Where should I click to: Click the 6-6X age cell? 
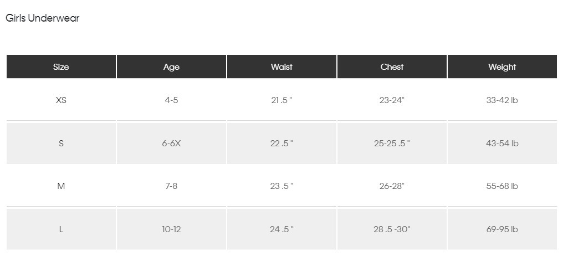tap(171, 144)
